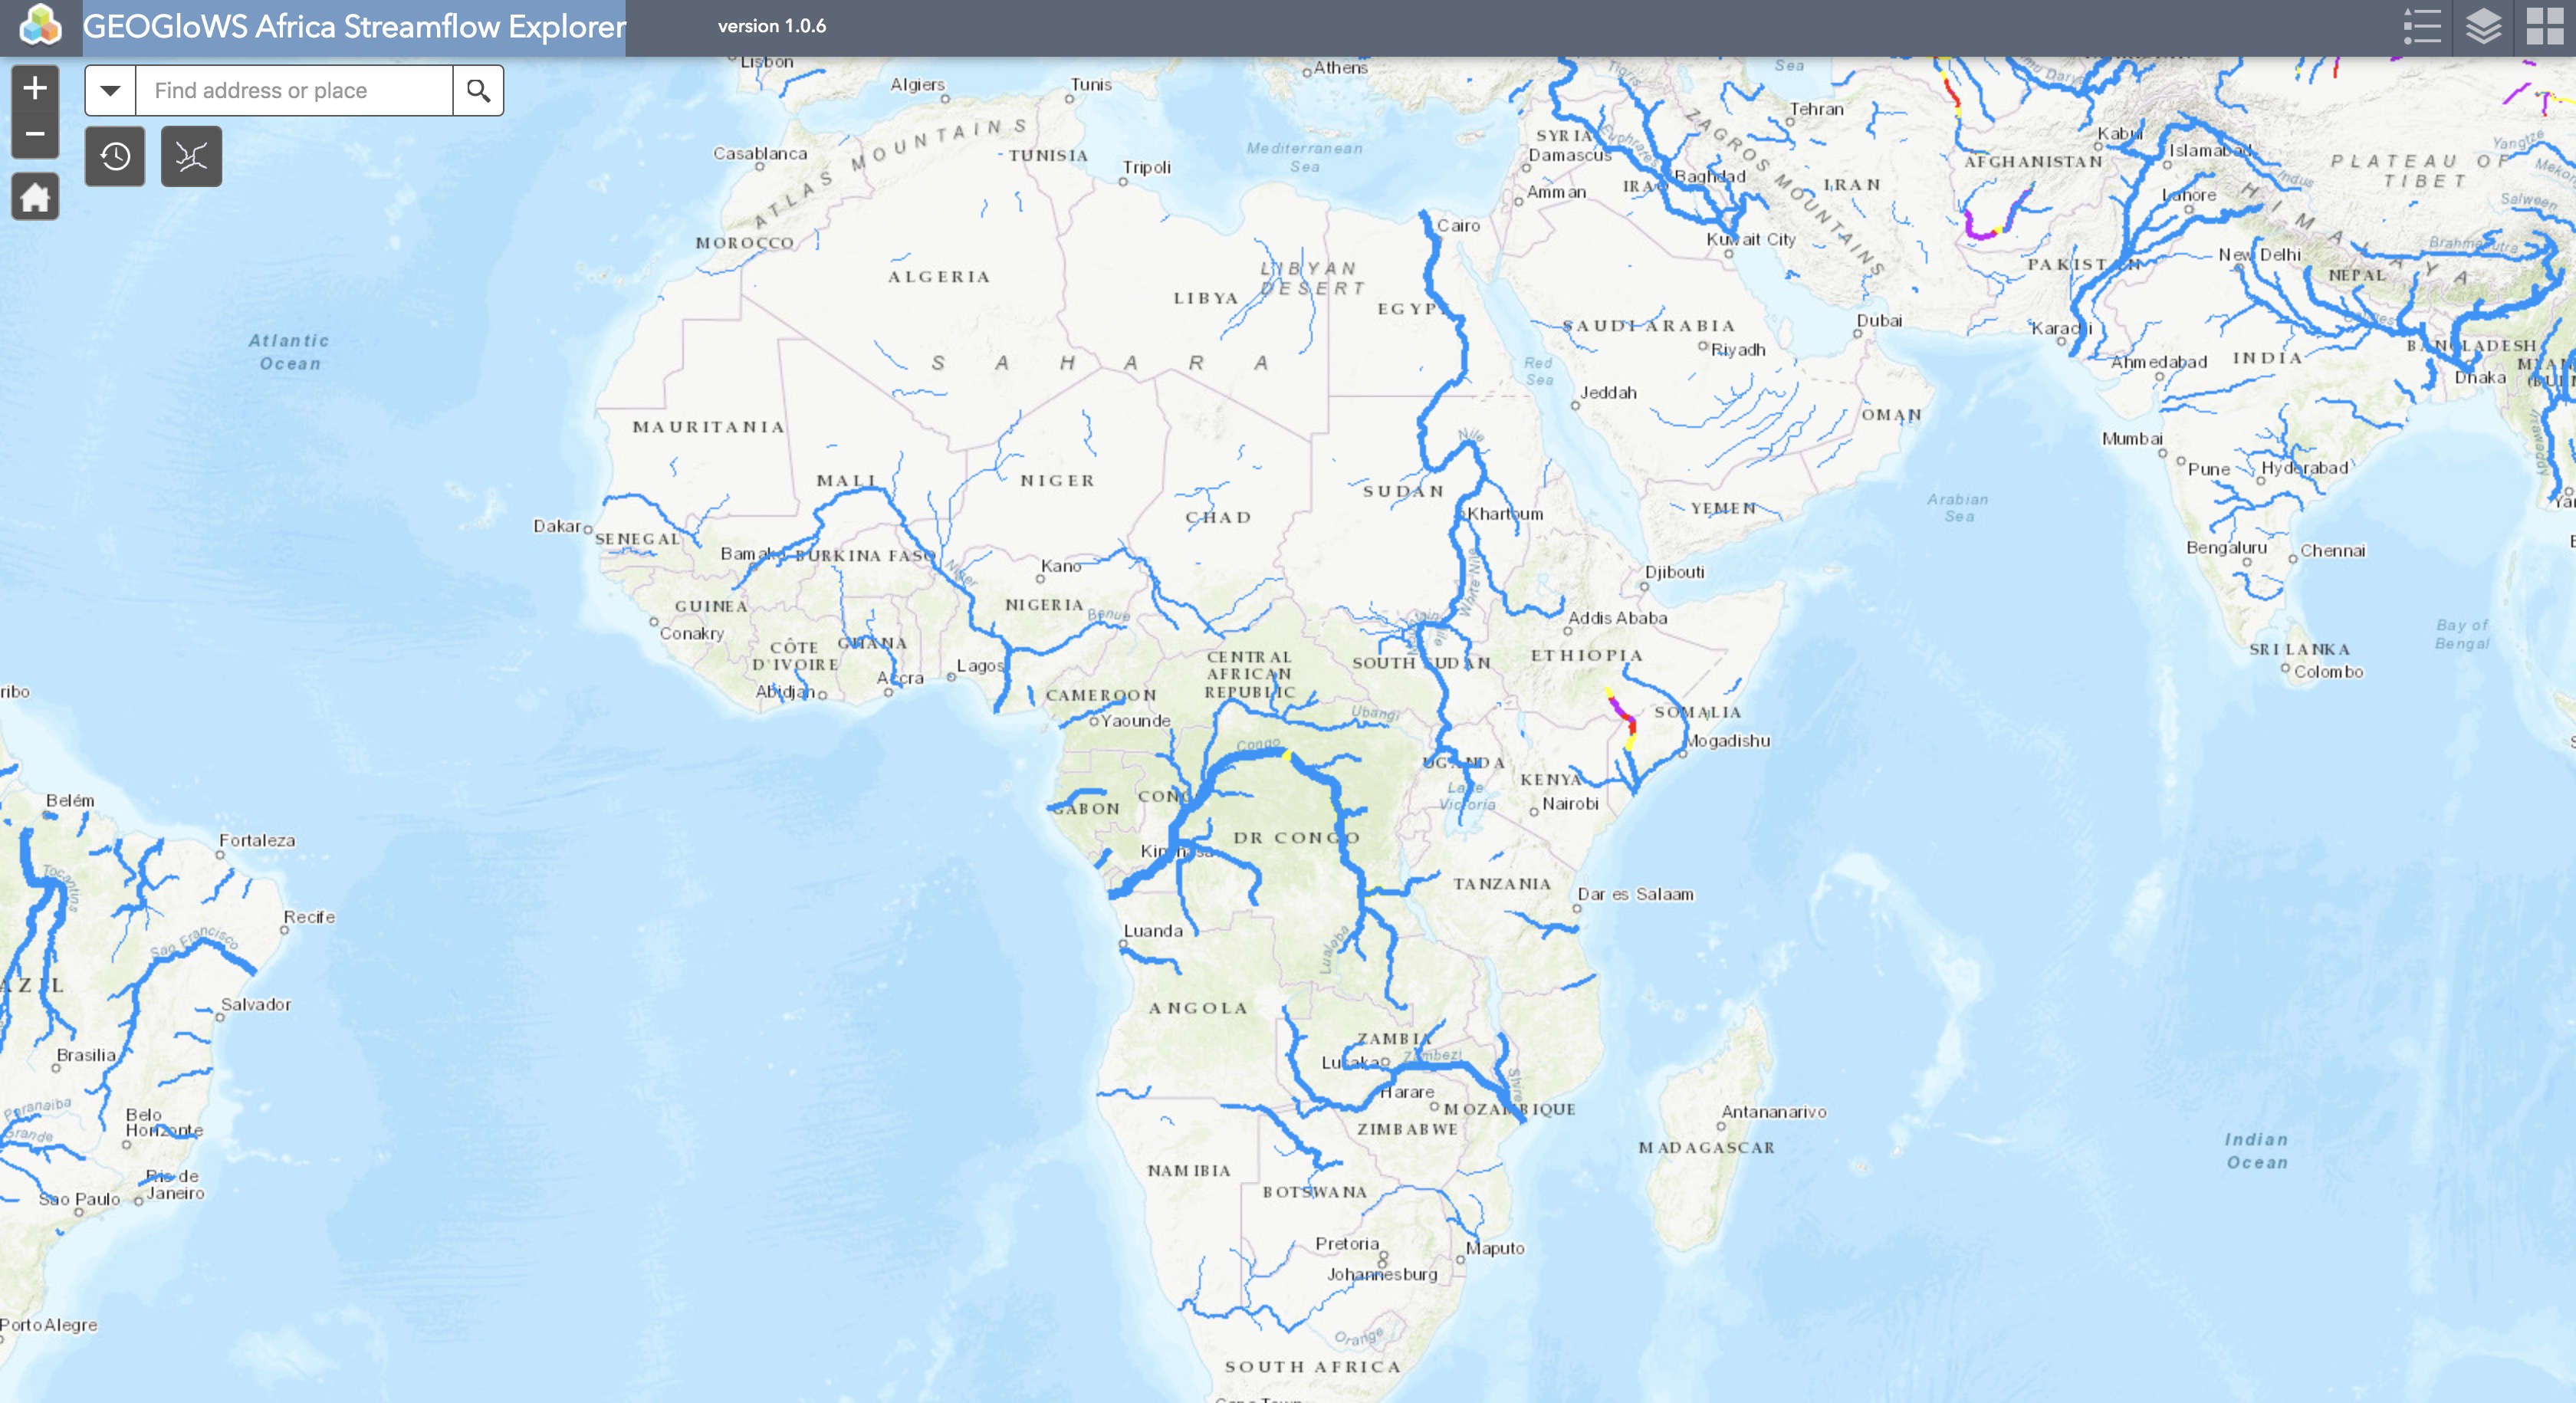Click the GEOGloWS Africa Streamflow Explorer title

point(354,27)
